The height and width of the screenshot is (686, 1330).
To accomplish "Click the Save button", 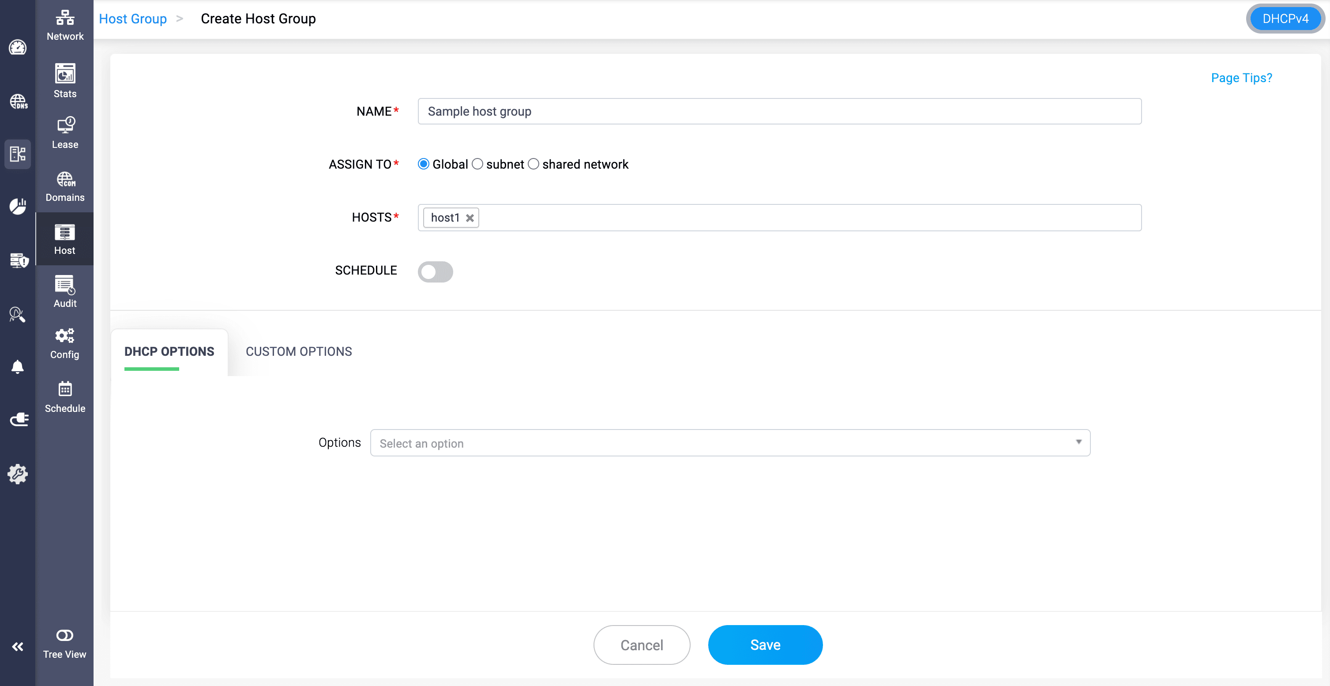I will click(x=765, y=645).
